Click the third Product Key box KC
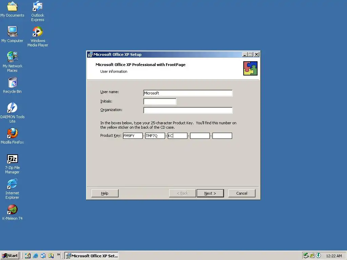The image size is (347, 260). (178, 136)
